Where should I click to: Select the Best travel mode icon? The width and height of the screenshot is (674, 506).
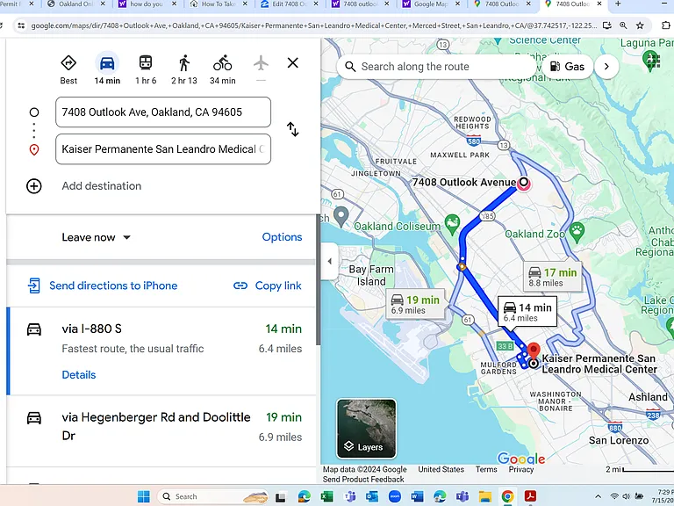click(68, 63)
